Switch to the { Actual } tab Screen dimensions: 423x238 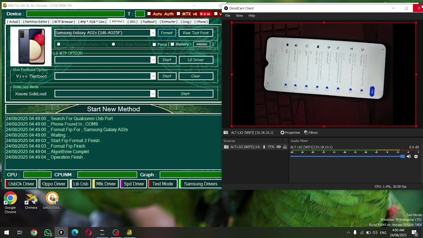tap(14, 22)
